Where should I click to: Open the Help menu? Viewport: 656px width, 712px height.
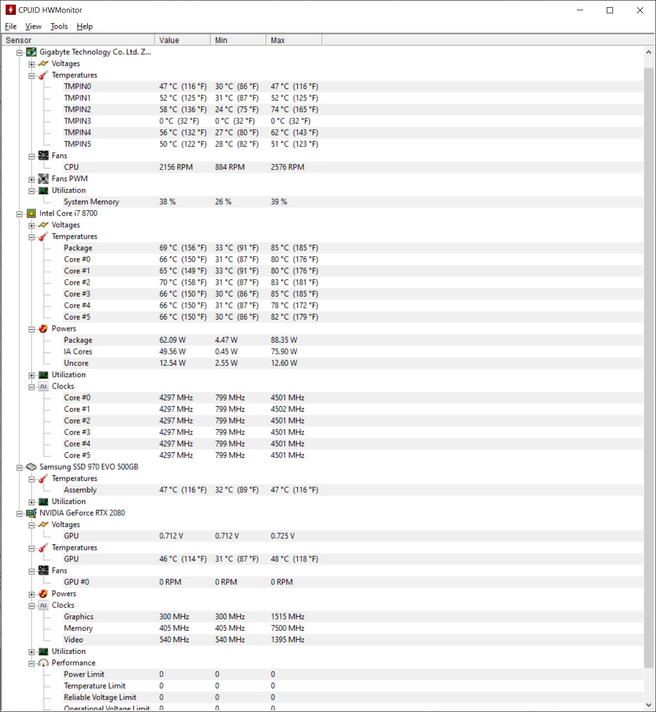click(85, 26)
